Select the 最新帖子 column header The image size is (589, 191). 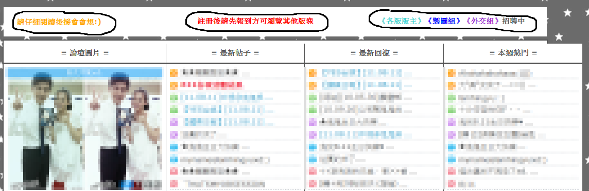[x=235, y=53]
